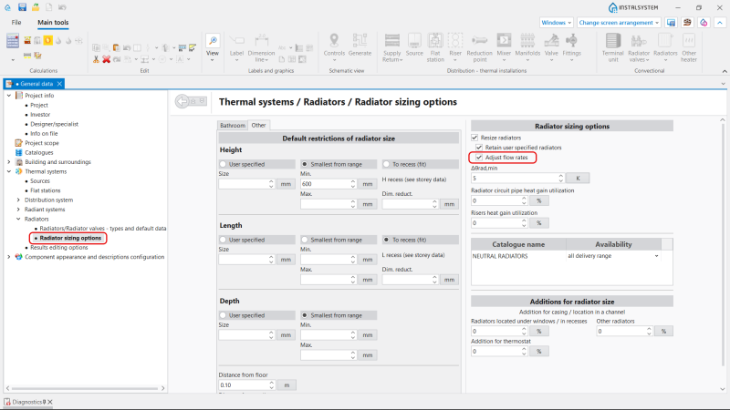Open the Windows dropdown
This screenshot has height=410, width=730.
(557, 22)
